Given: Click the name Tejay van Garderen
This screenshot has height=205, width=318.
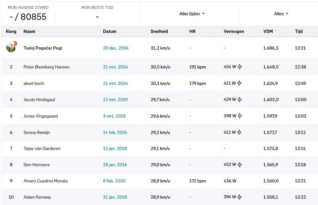Looking at the screenshot, I should pos(42,148).
